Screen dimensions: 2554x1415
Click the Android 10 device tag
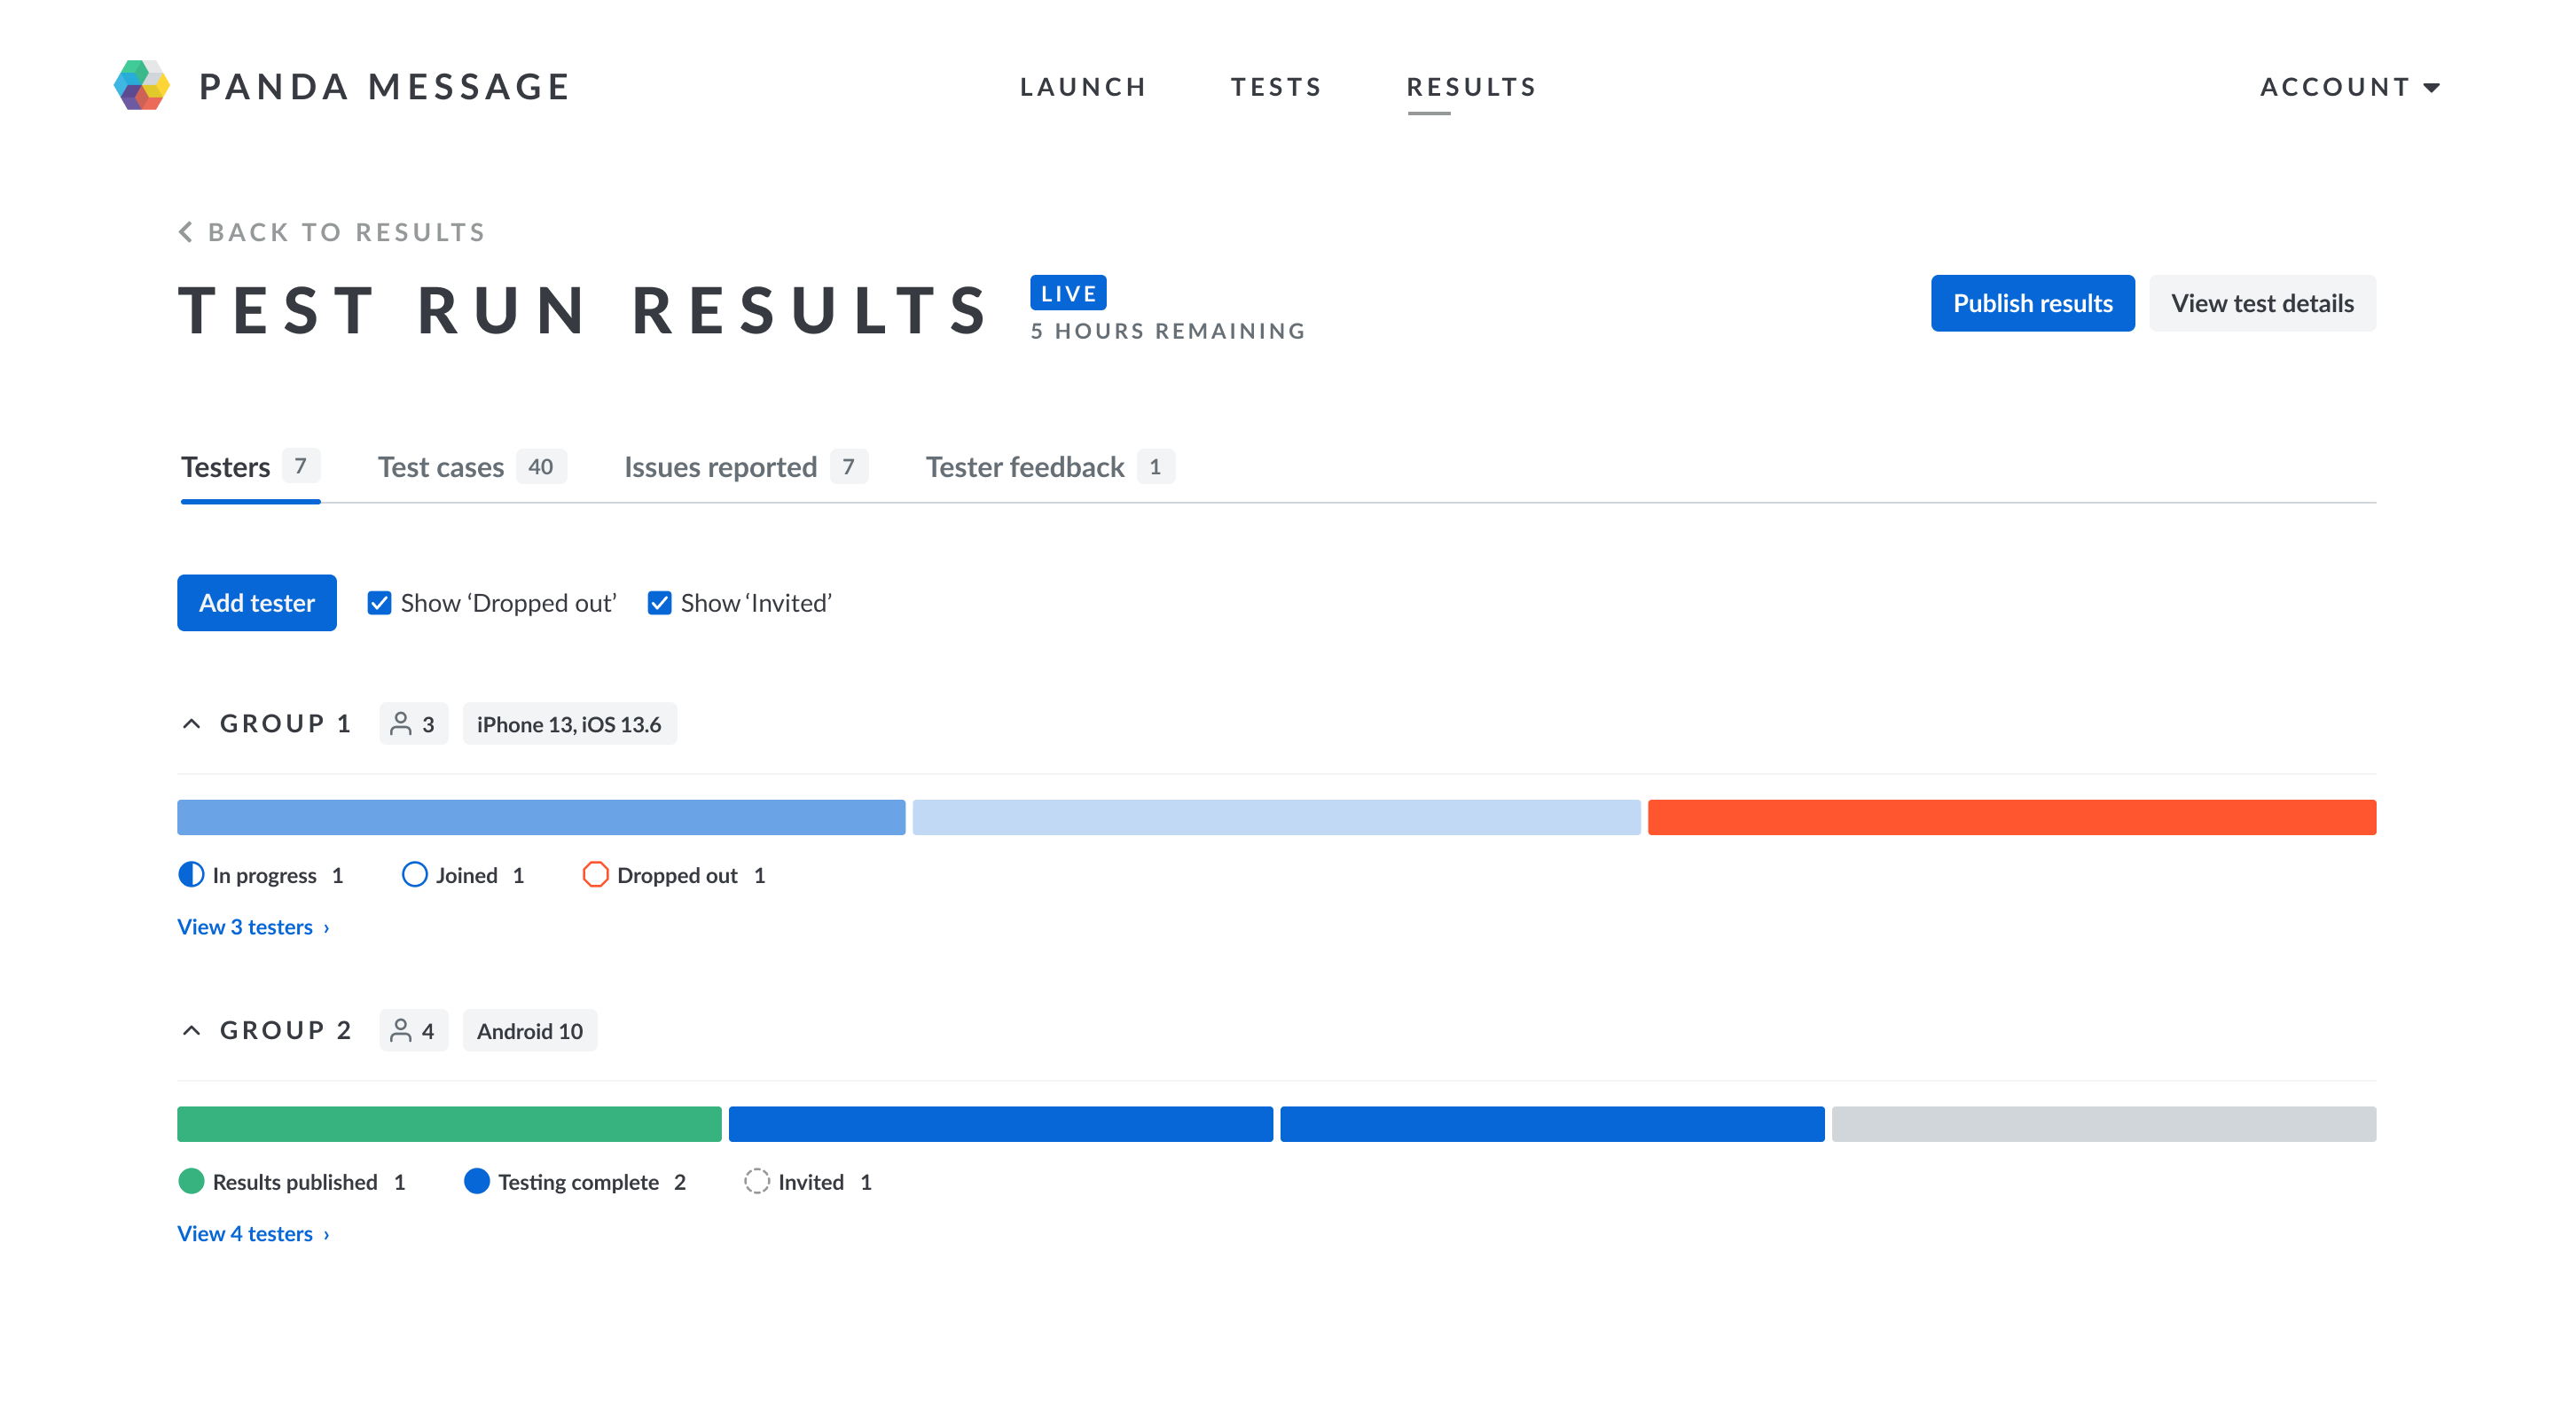point(529,1030)
